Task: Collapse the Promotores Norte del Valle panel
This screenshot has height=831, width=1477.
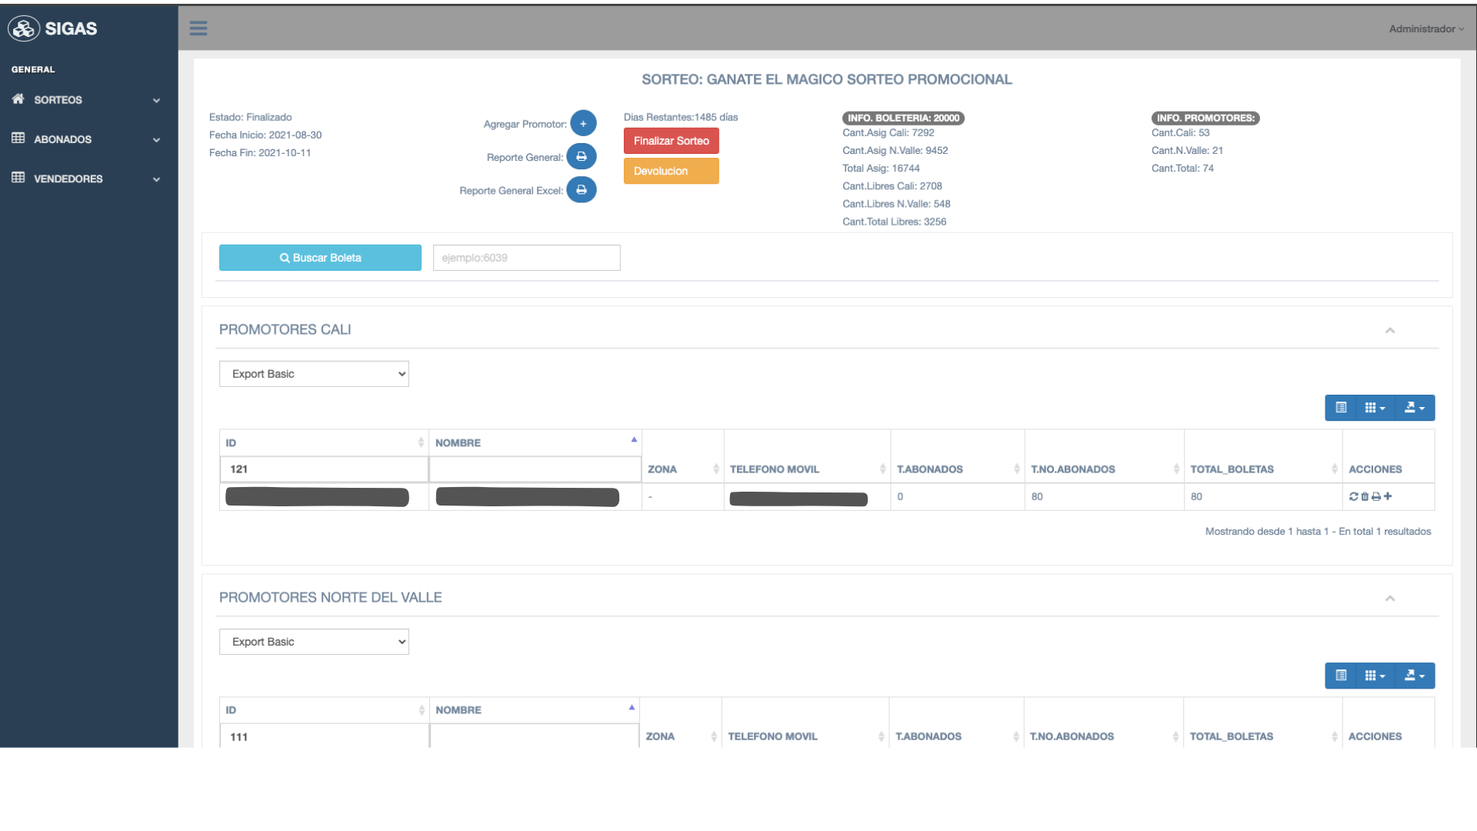Action: pos(1390,598)
